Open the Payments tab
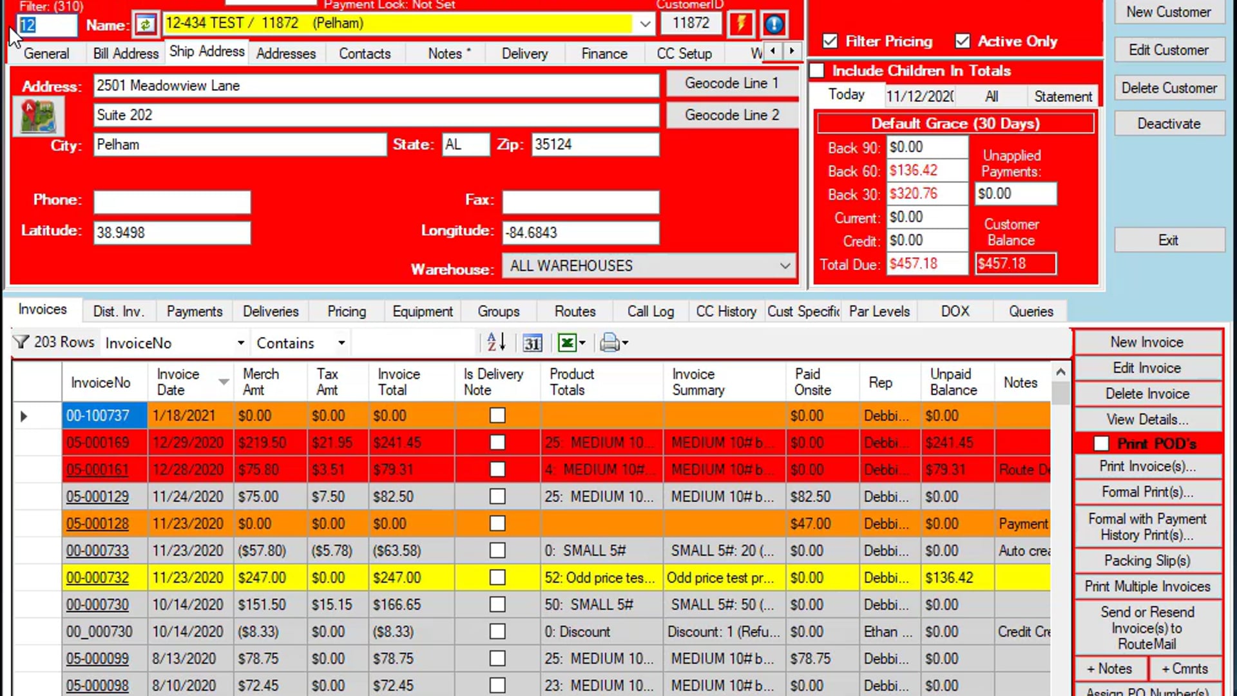Image resolution: width=1237 pixels, height=696 pixels. [195, 311]
